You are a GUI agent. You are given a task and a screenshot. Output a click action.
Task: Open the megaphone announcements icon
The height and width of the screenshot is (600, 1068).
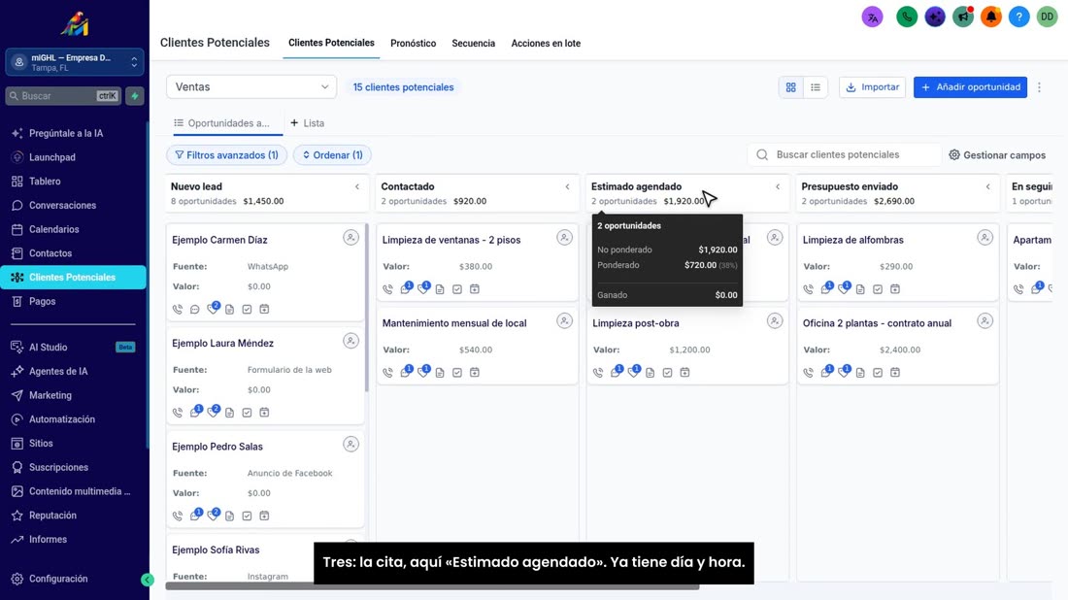963,17
